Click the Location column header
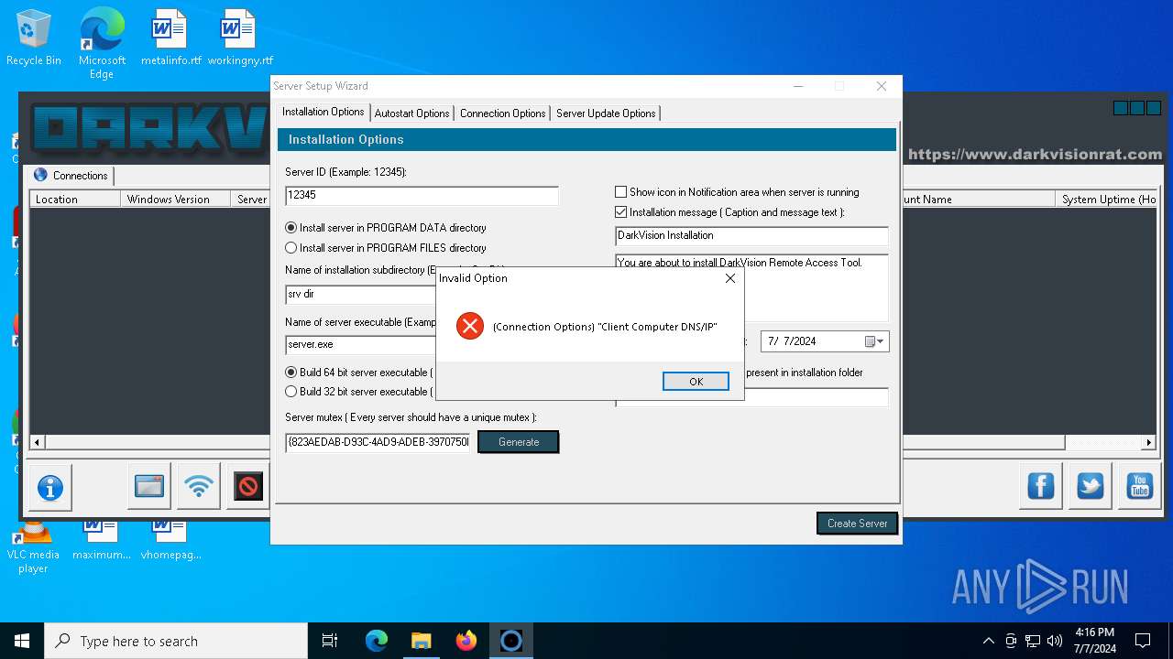 [75, 199]
